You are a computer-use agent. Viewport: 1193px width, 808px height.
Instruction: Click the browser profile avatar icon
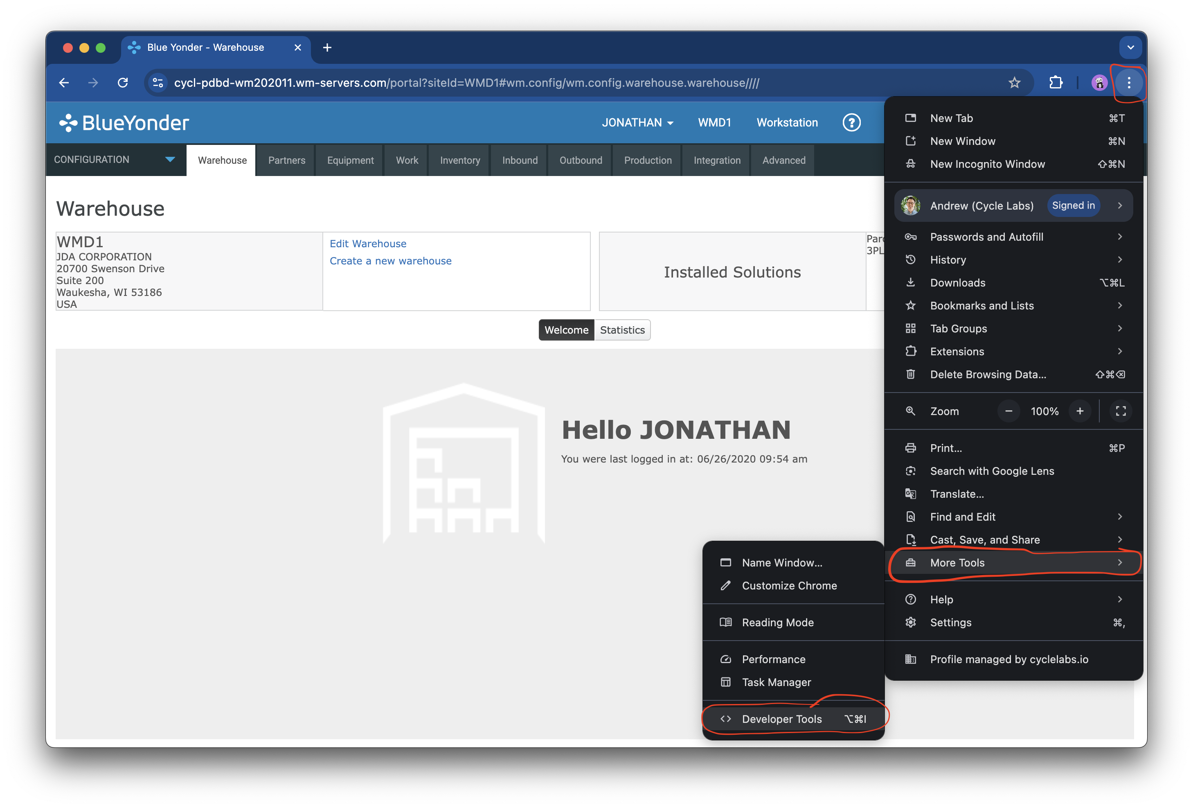[x=1099, y=82]
